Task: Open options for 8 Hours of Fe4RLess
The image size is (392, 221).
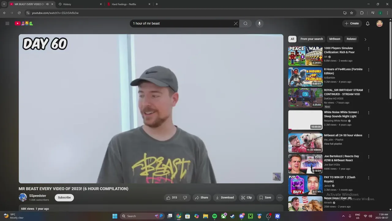Action: click(369, 70)
